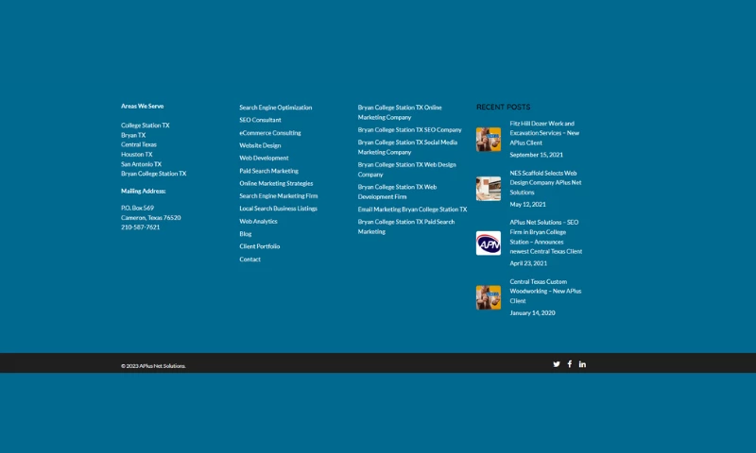The height and width of the screenshot is (453, 756).
Task: Click the eCommerce Consulting link
Action: tap(269, 133)
